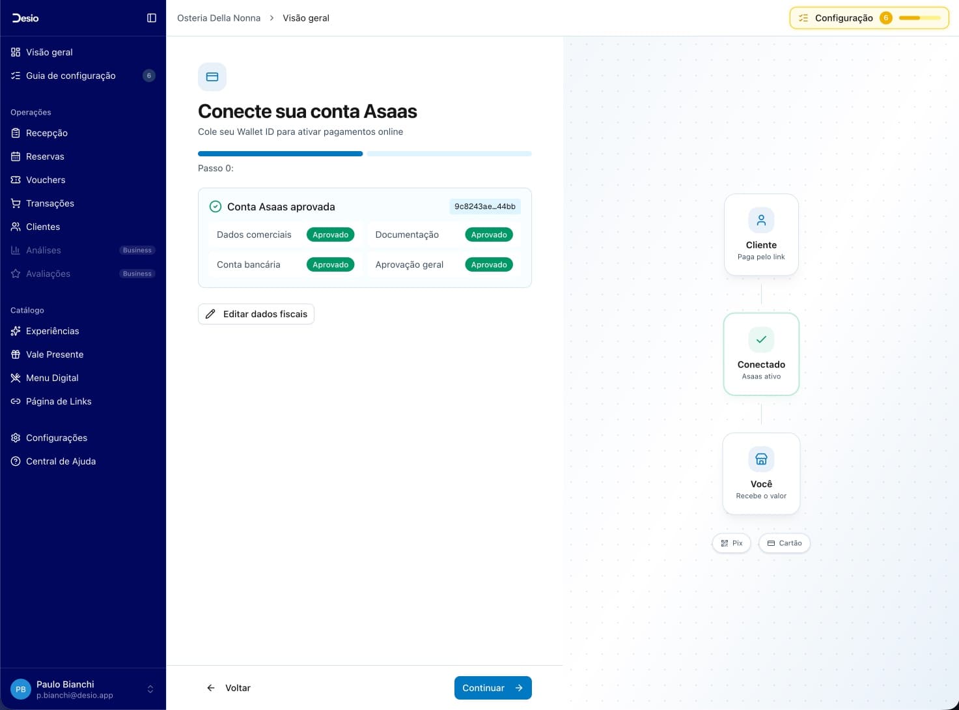
Task: Click the Configurações gear icon
Action: 16,438
